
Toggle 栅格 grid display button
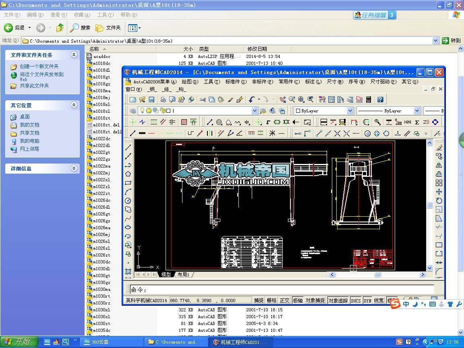coord(271,300)
